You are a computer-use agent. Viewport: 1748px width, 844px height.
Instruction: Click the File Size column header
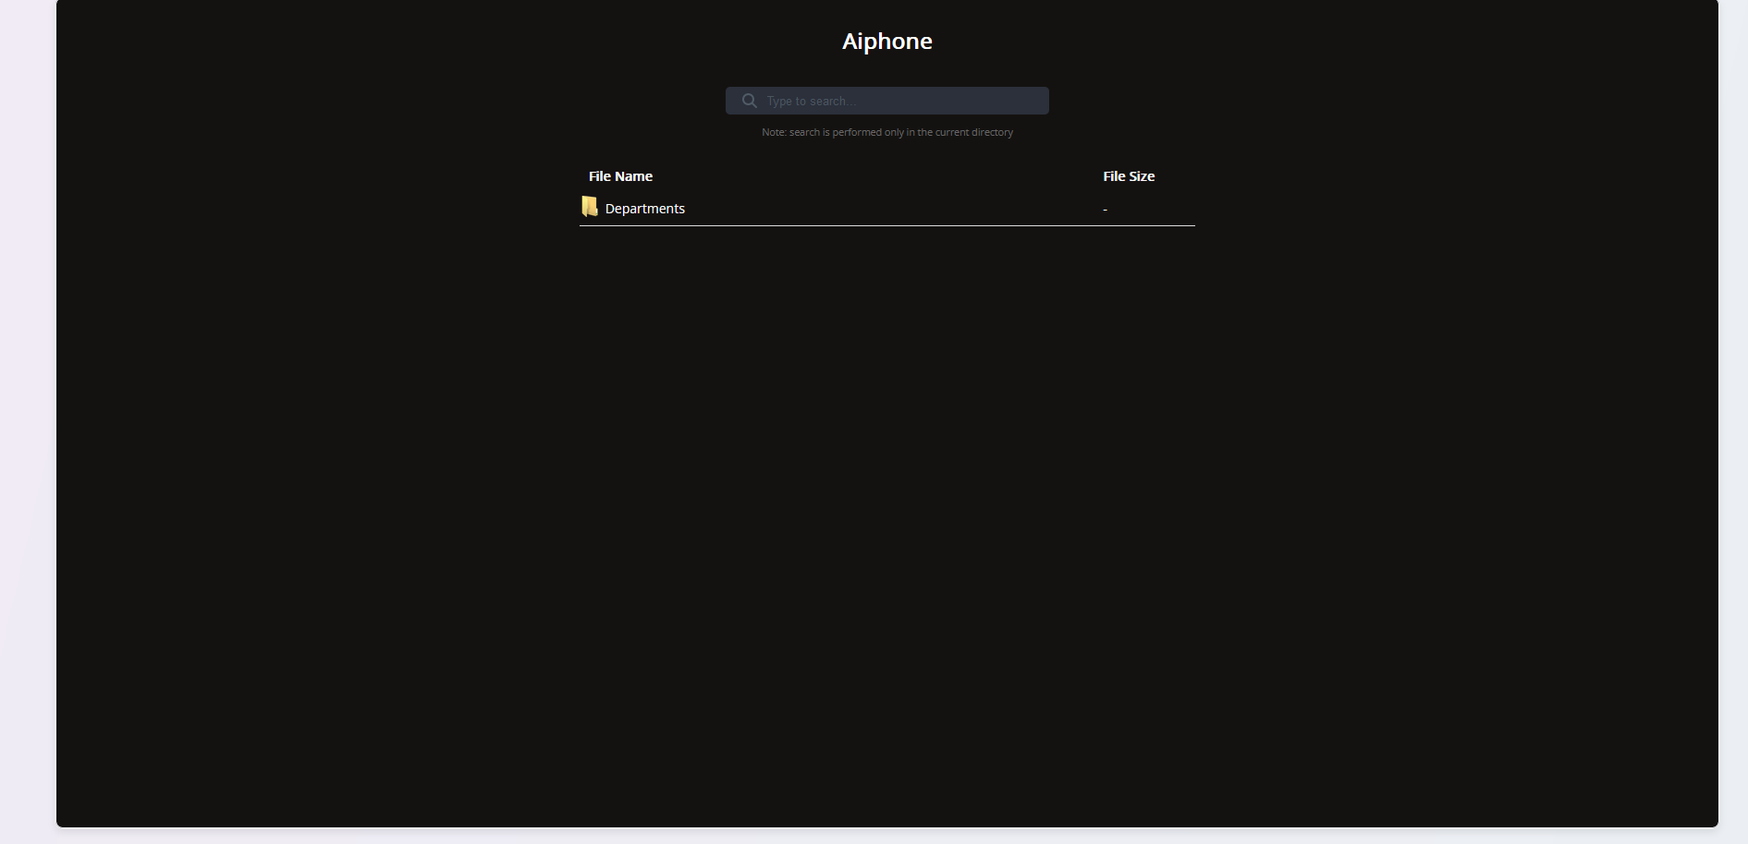[x=1129, y=176]
